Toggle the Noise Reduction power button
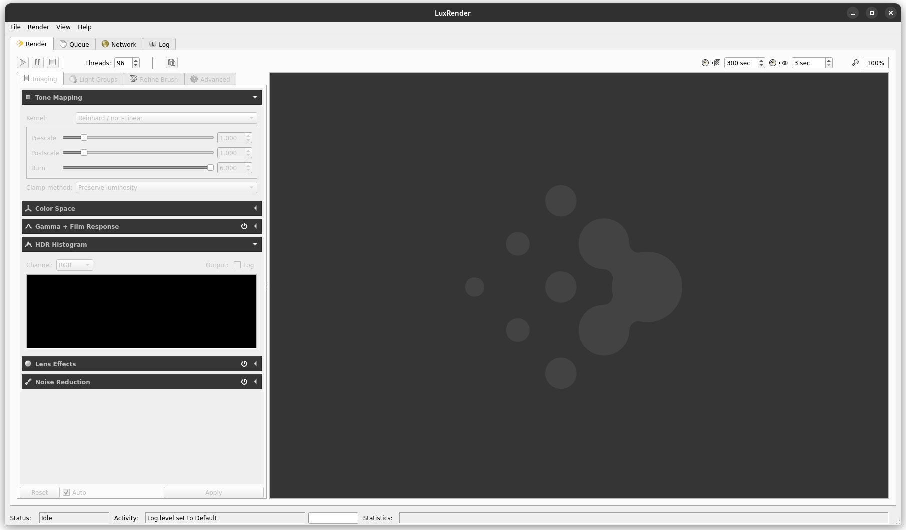 pos(244,382)
